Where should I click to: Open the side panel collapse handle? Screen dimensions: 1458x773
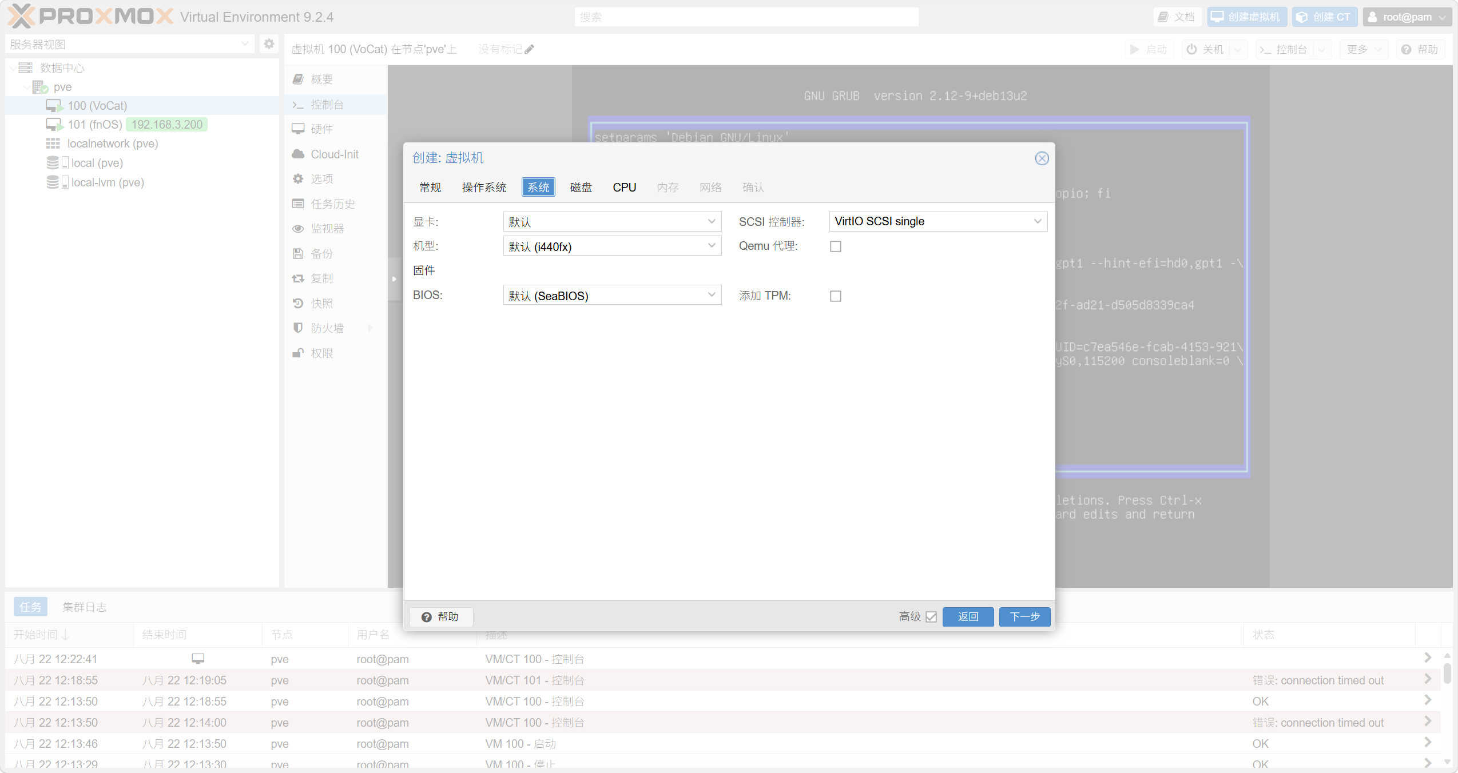point(394,279)
